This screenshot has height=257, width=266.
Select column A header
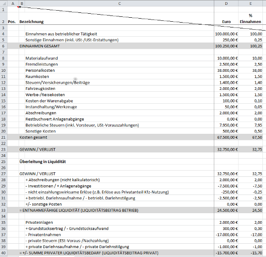(13, 4)
